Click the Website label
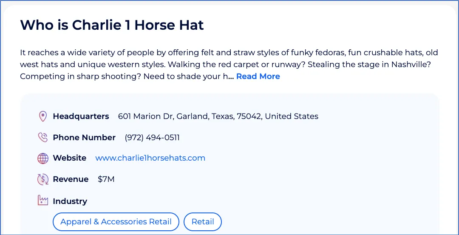Screen dimensions: 459x235 click(69, 158)
